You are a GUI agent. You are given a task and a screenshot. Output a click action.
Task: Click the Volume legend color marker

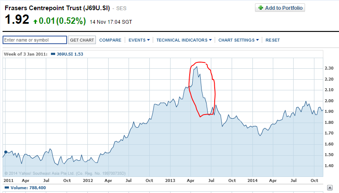7,187
